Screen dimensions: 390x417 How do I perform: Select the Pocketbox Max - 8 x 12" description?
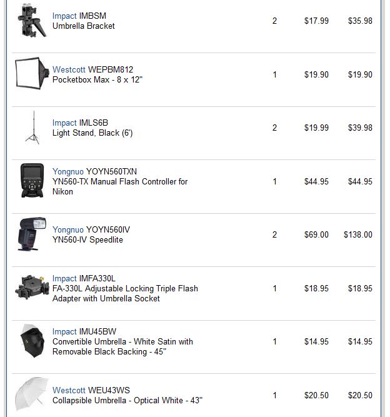pyautogui.click(x=97, y=79)
